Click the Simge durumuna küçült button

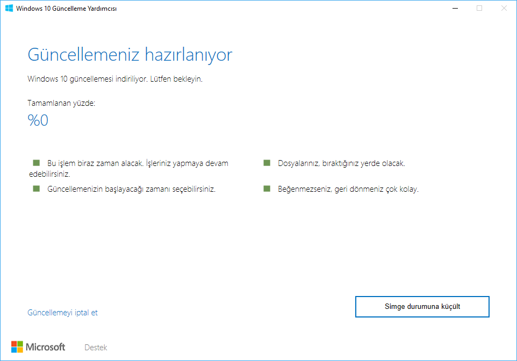(422, 307)
